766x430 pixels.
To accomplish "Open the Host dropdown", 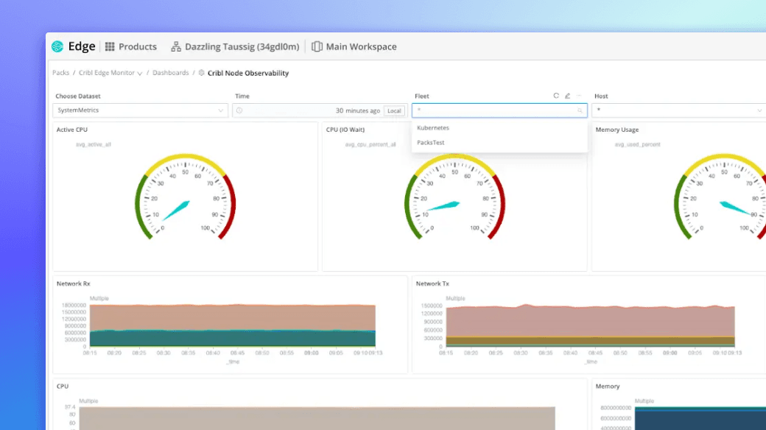I will point(678,110).
